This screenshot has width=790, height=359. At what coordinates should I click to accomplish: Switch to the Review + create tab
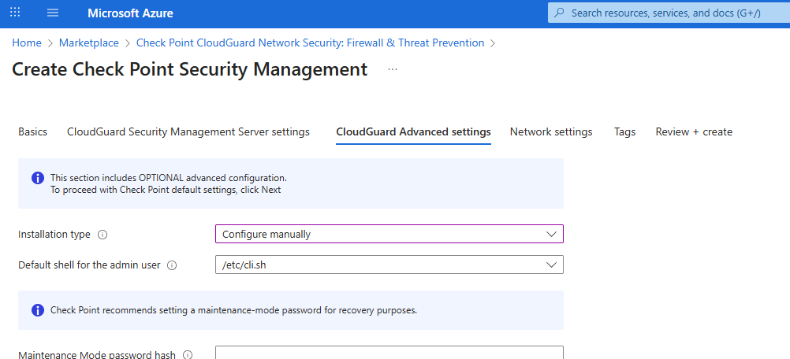pos(694,131)
